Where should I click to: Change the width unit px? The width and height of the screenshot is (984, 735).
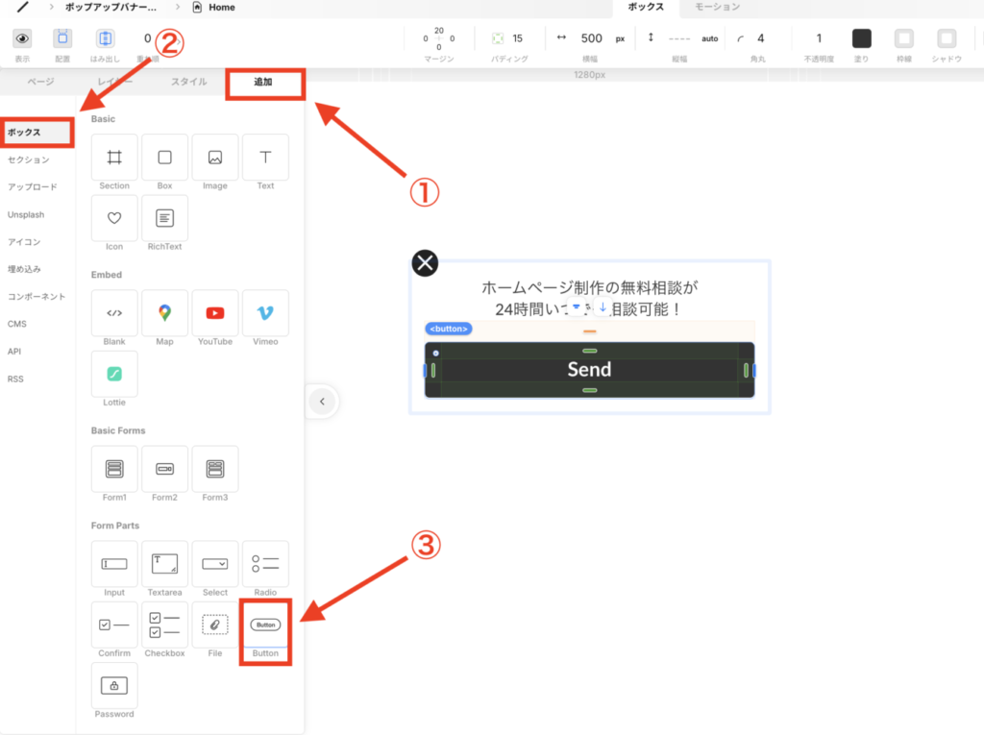620,39
